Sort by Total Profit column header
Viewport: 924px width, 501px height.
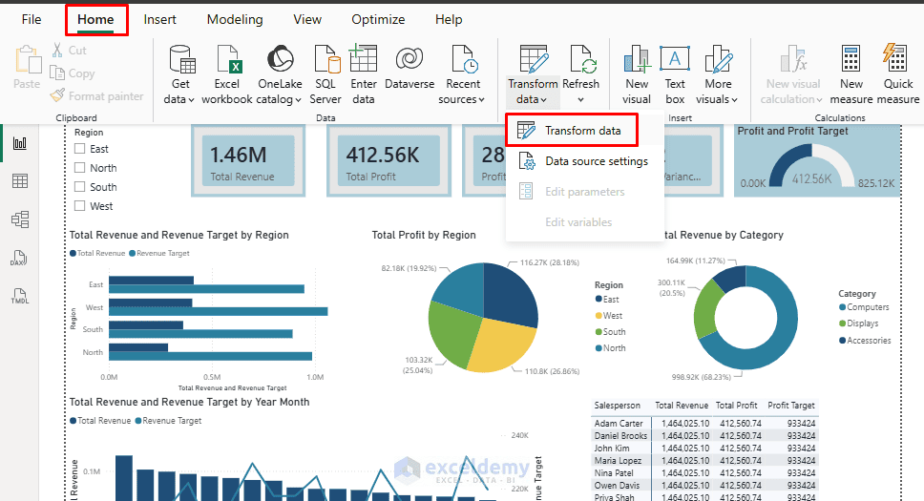click(737, 406)
